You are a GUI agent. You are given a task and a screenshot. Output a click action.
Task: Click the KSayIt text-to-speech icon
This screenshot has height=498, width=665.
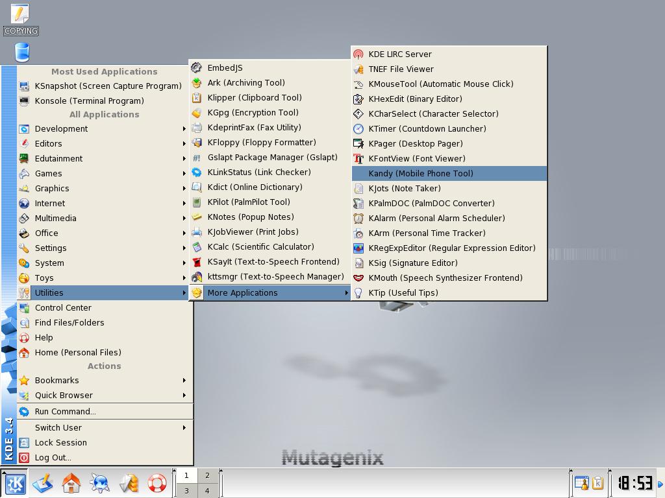196,262
